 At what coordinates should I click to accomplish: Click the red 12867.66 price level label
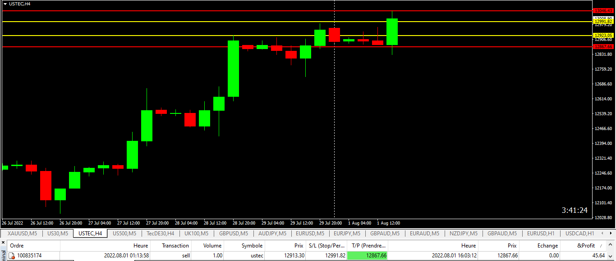603,46
